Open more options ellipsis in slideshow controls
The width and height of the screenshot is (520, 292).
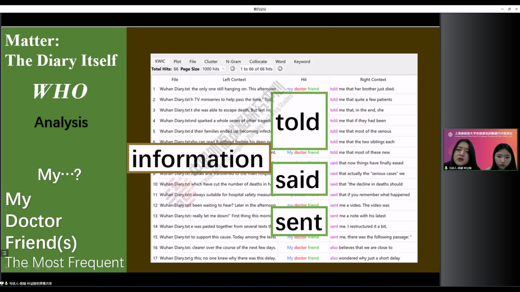tap(58, 268)
